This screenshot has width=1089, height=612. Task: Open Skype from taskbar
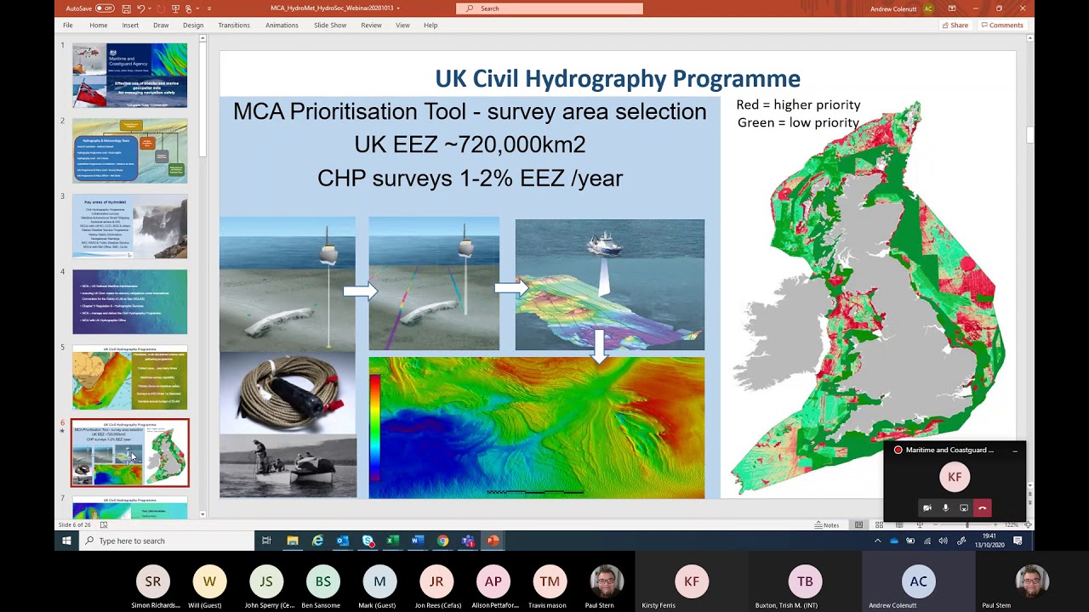tap(368, 541)
